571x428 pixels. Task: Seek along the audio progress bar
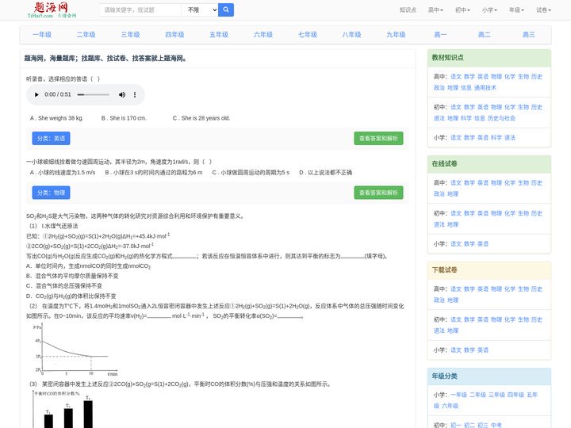point(94,94)
